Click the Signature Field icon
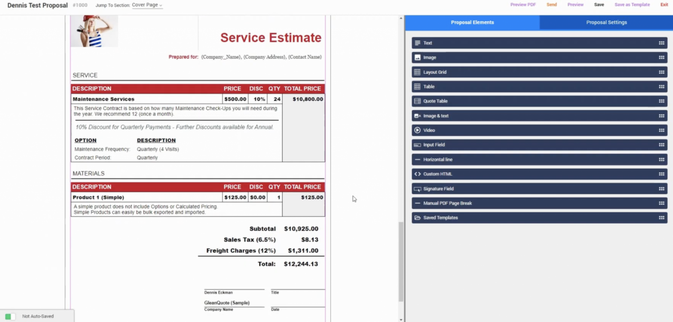 [417, 189]
